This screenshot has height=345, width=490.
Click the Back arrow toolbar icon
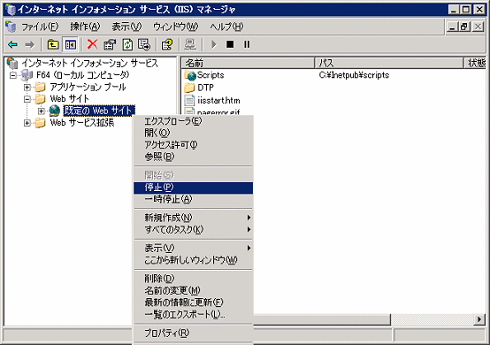point(12,45)
